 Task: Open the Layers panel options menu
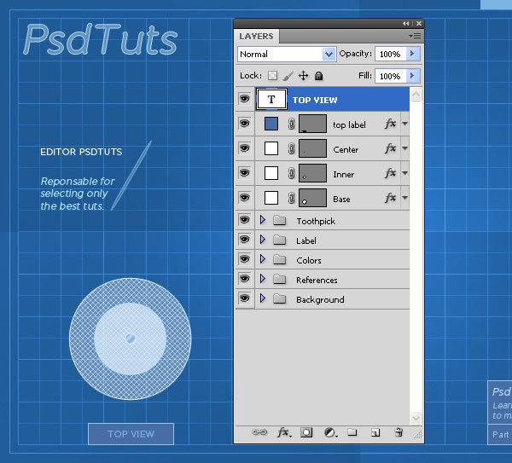[415, 36]
